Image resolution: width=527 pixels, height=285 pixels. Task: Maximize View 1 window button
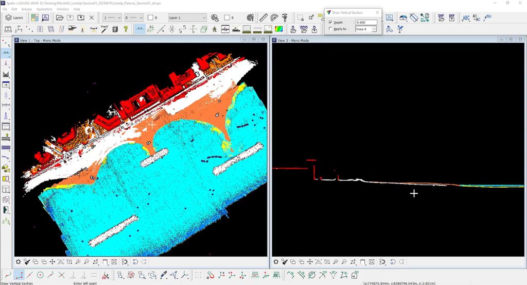(254, 40)
